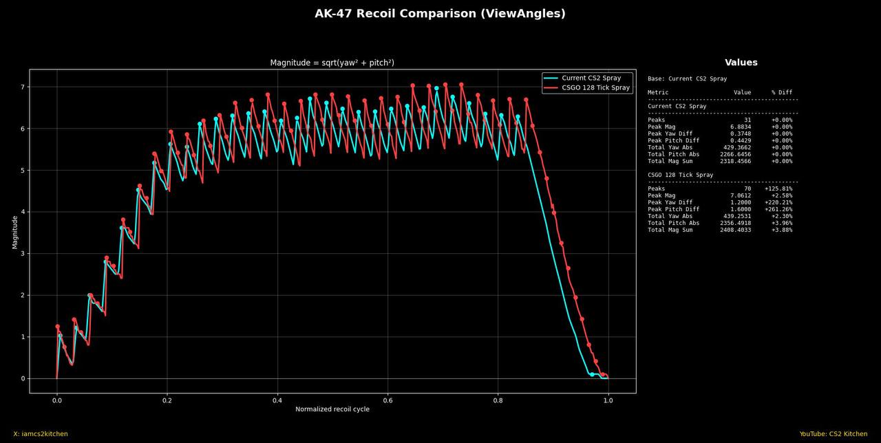Click the 'X: iamcs2kitchen' credit text

pyautogui.click(x=41, y=434)
